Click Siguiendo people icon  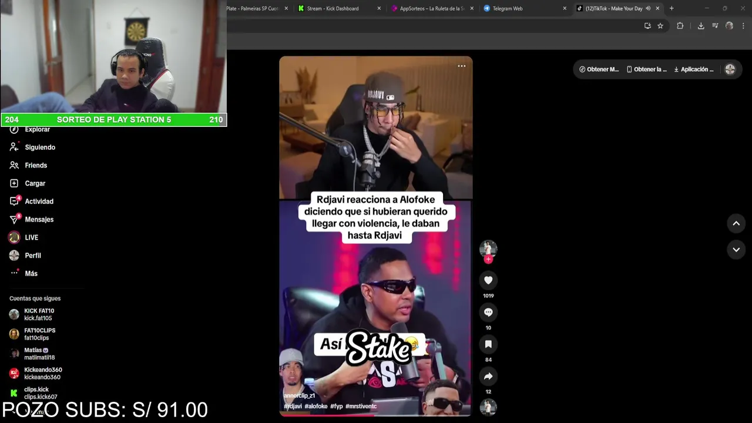coord(14,147)
